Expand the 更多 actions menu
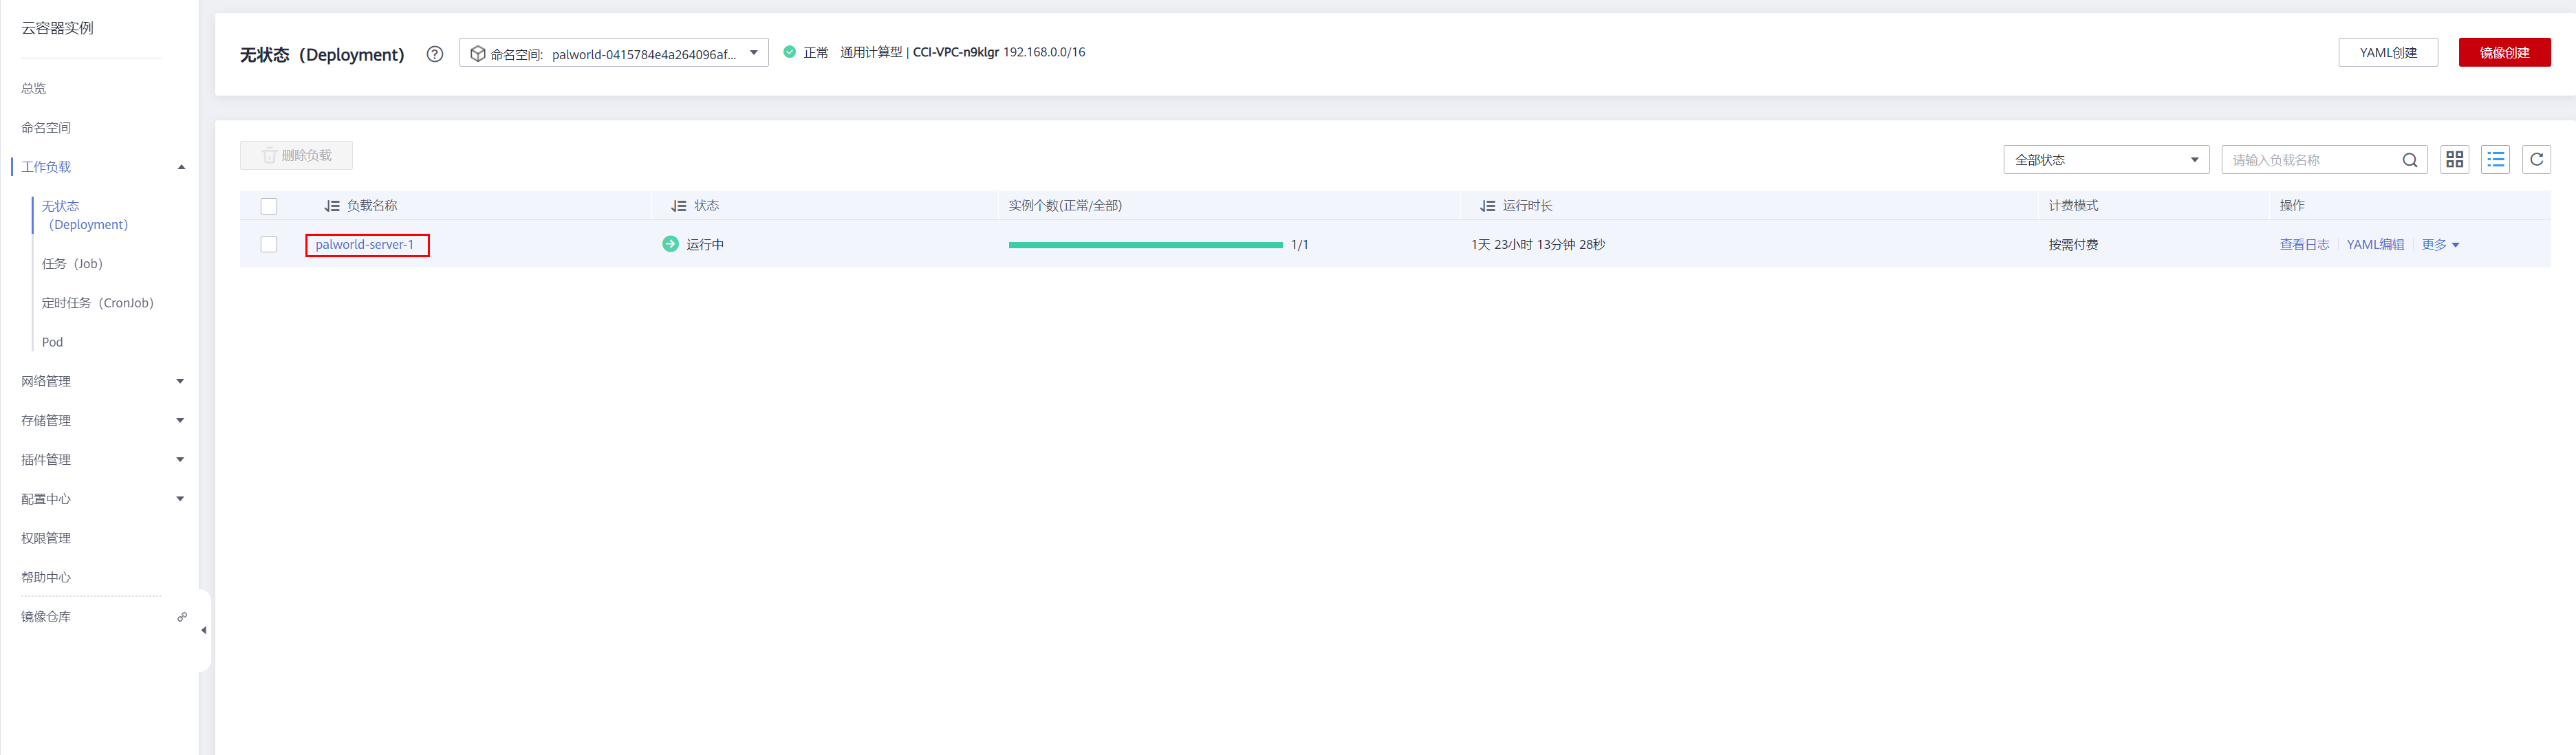2576x755 pixels. coord(2440,245)
